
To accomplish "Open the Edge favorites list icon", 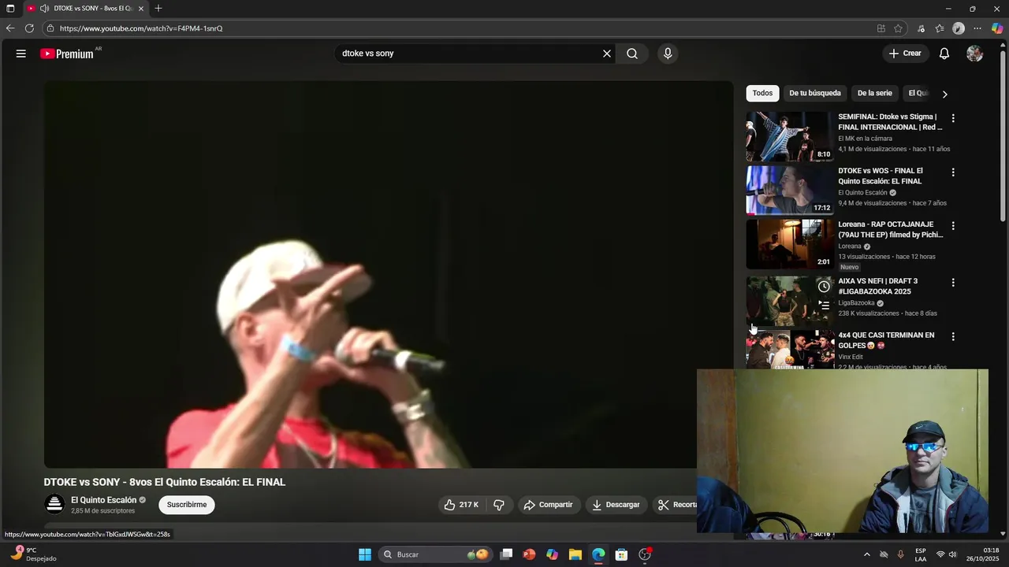I will (x=940, y=28).
